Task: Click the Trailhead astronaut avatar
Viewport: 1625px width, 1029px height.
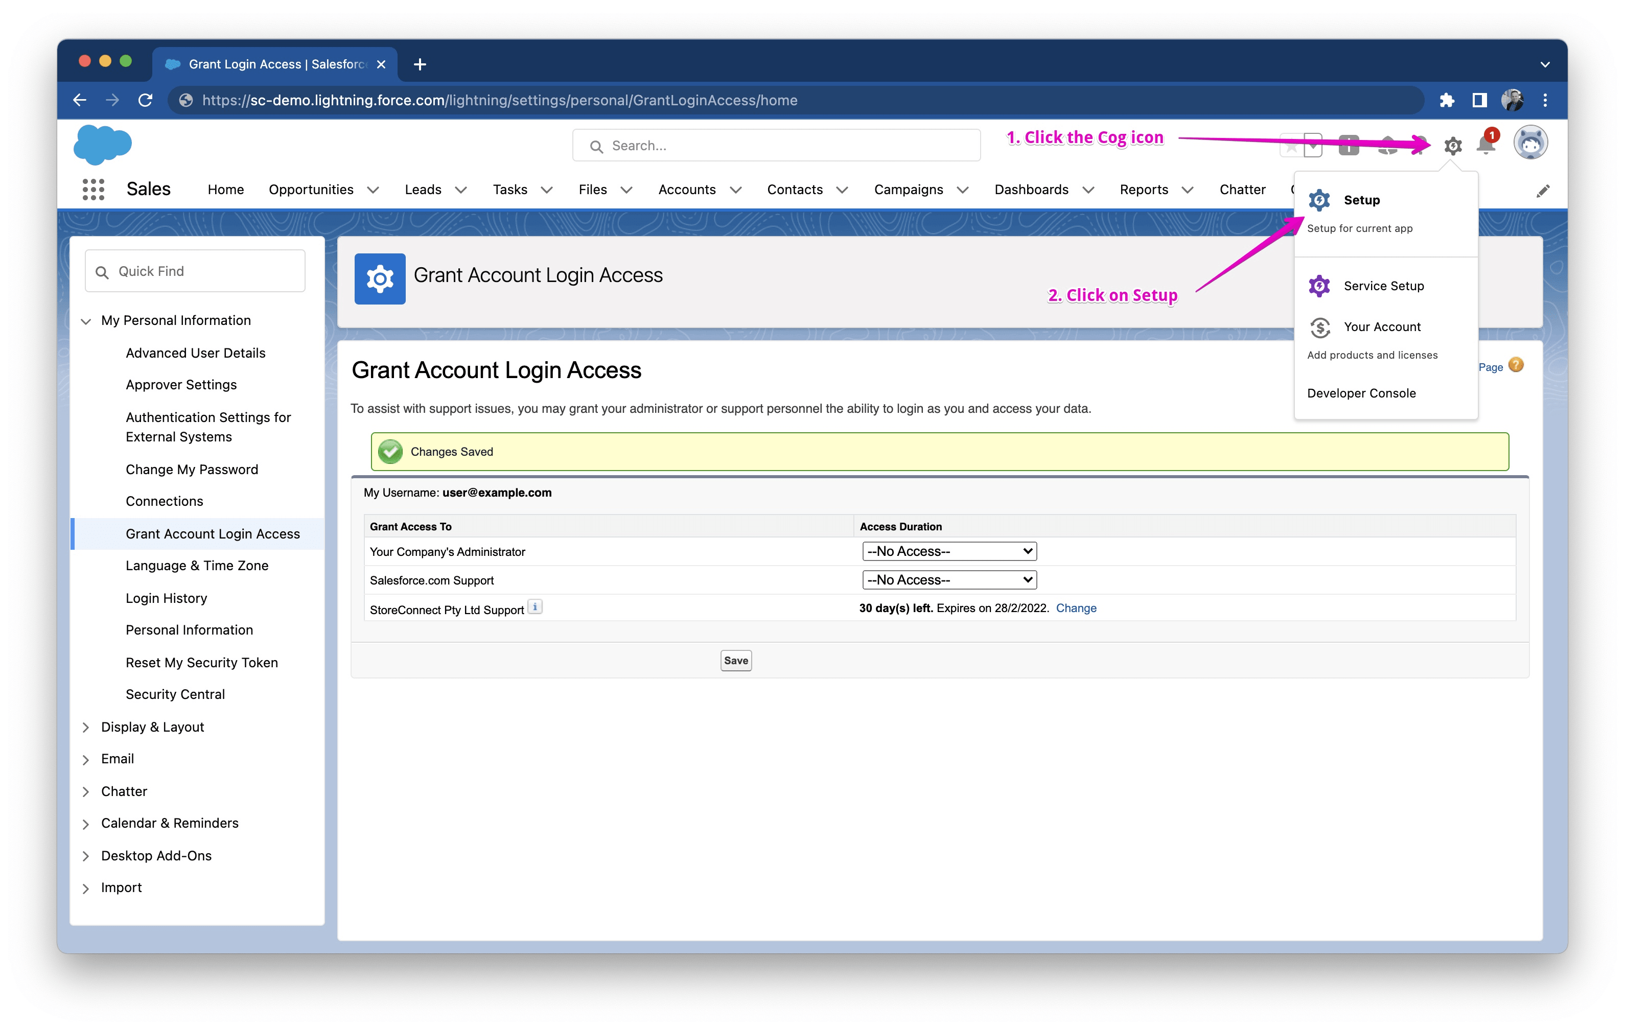Action: click(1530, 143)
